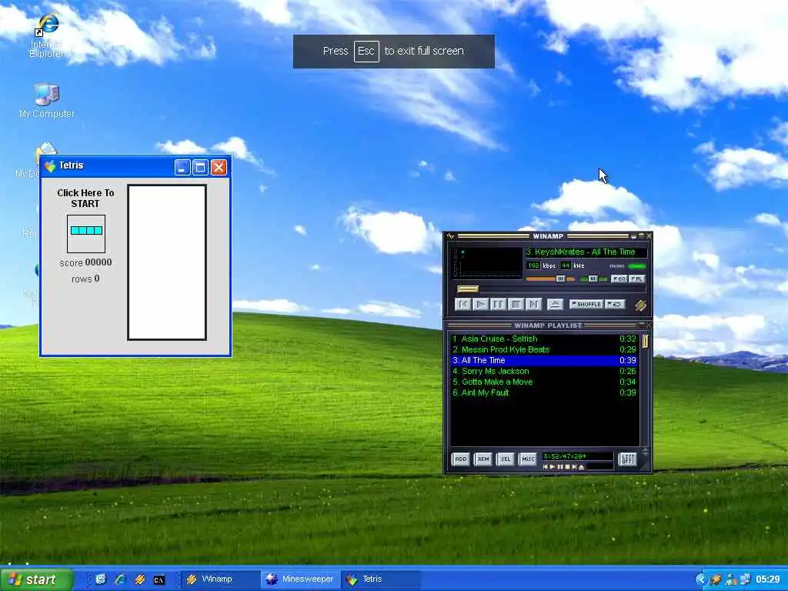
Task: Click the taskbar clock showing 05:29
Action: pyautogui.click(x=767, y=579)
